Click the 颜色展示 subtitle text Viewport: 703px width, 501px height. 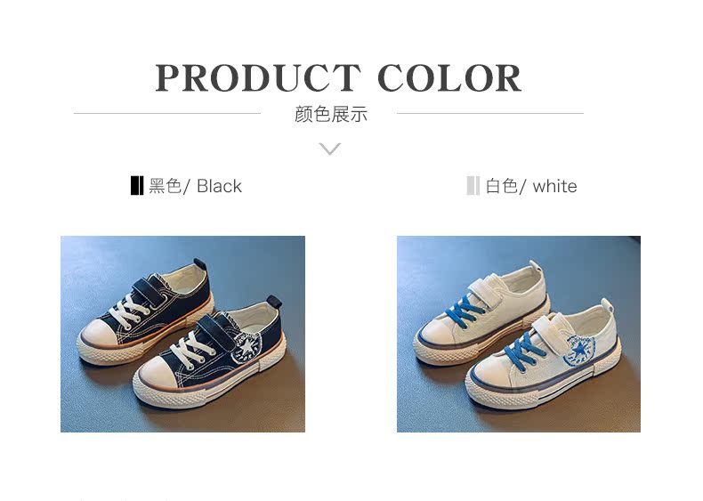point(331,114)
